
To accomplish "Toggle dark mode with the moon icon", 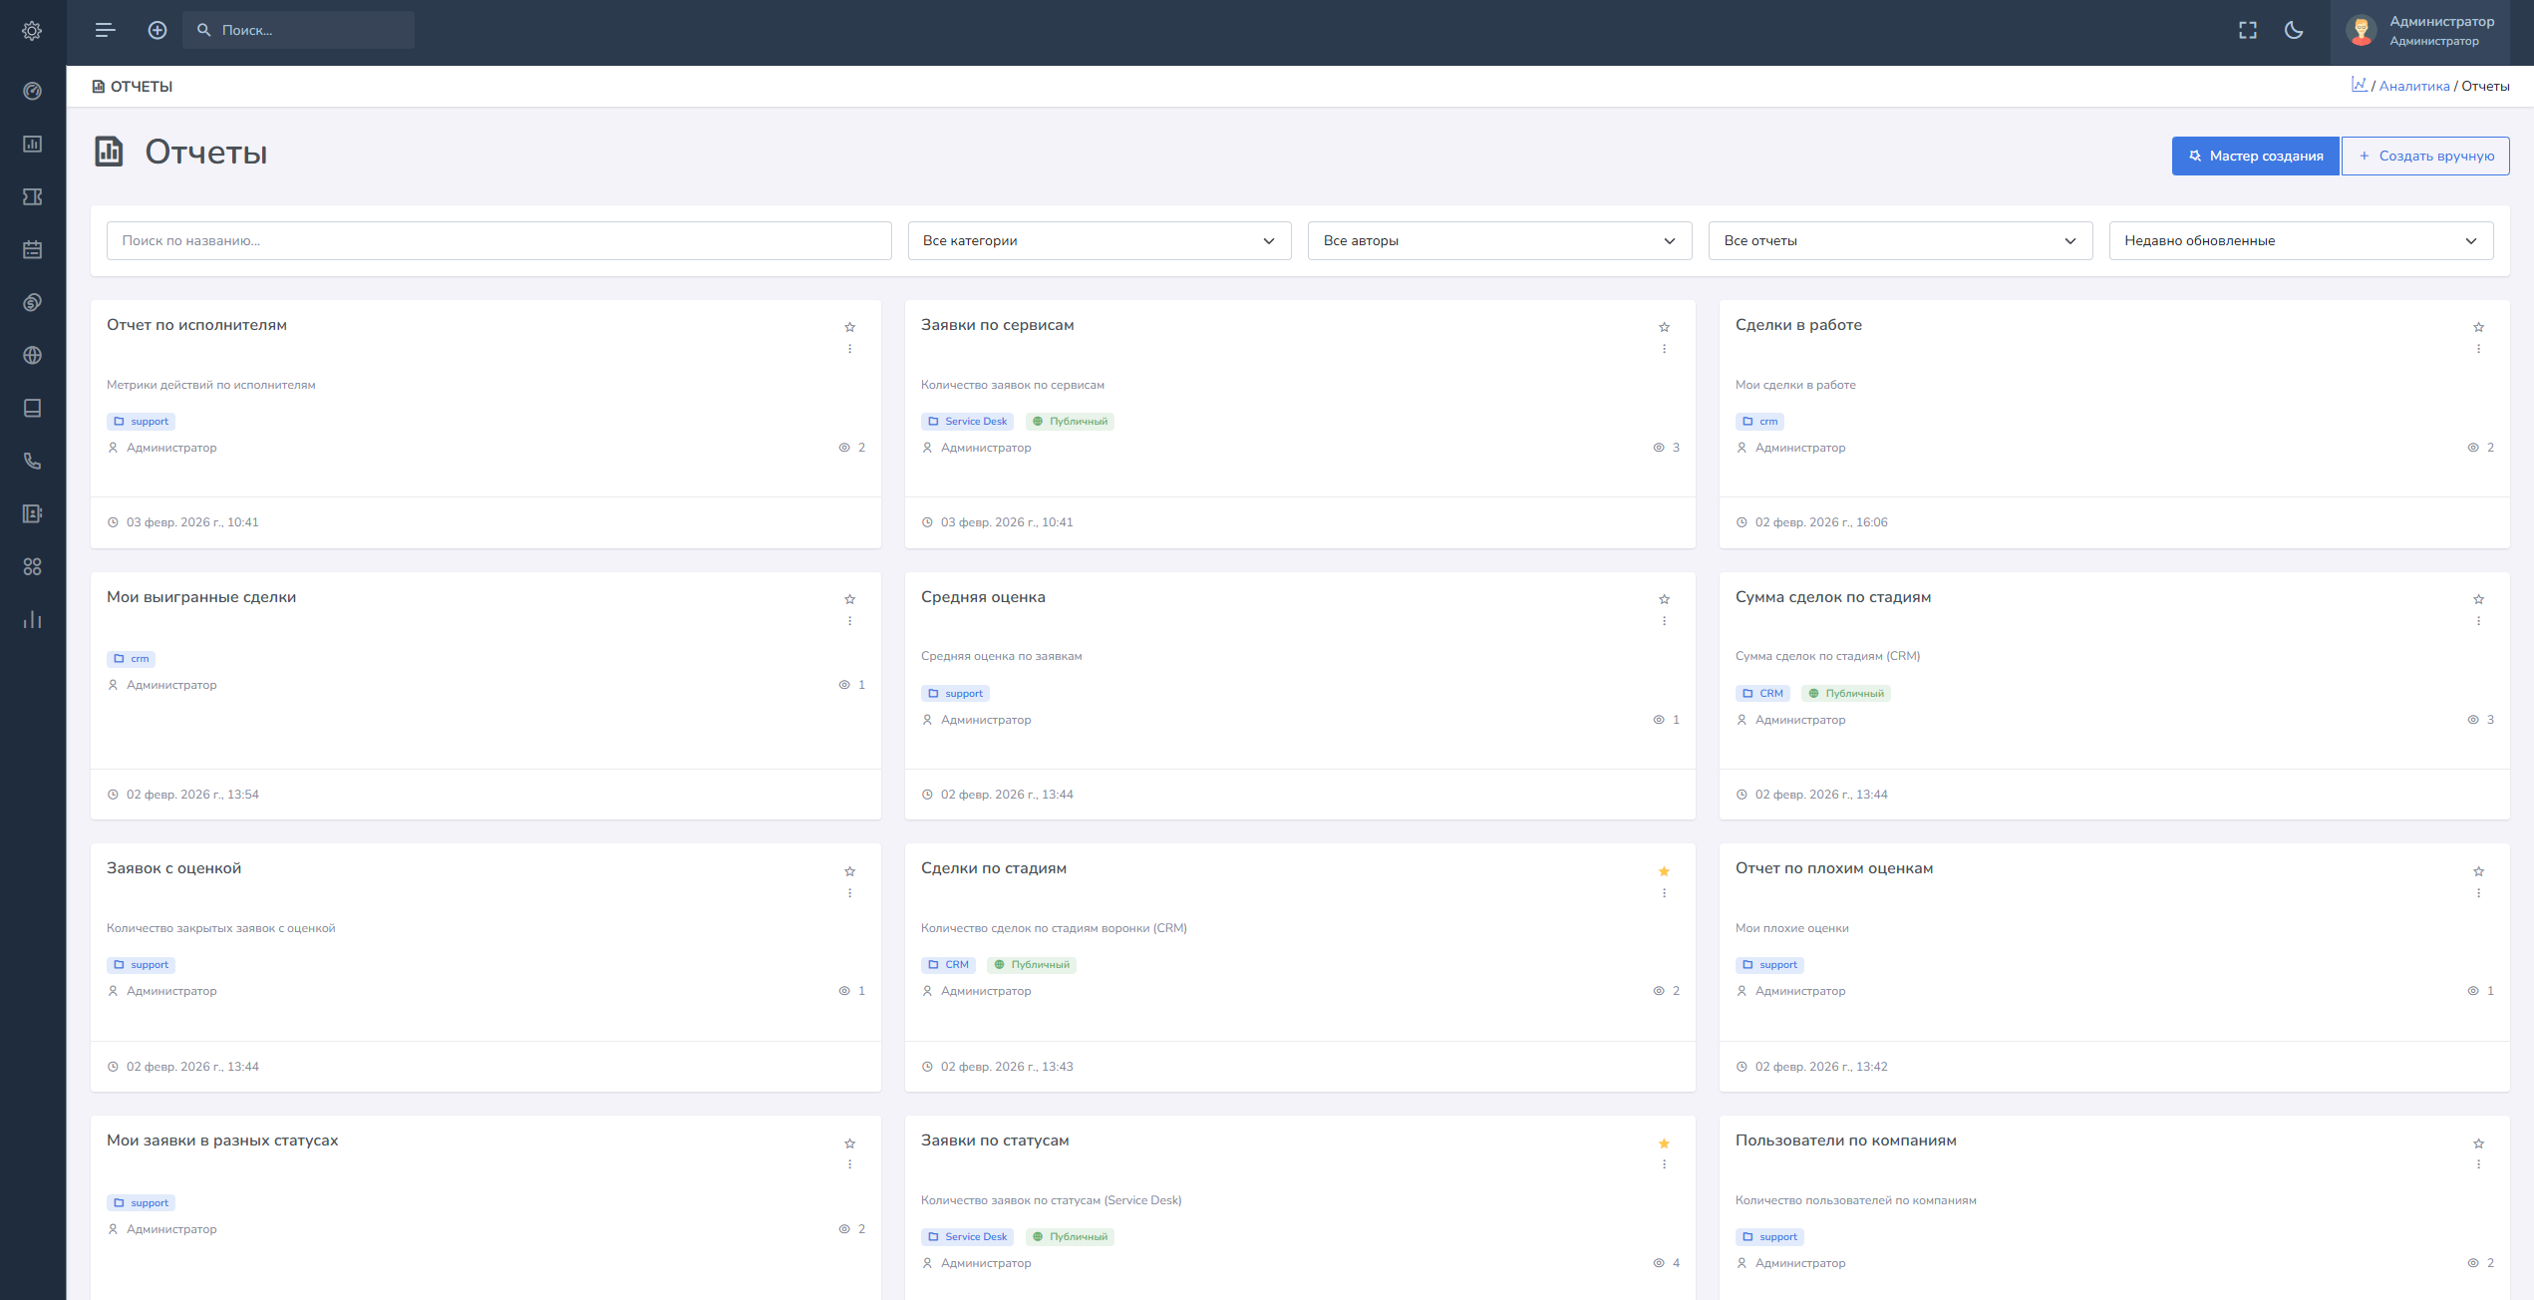I will pos(2294,30).
